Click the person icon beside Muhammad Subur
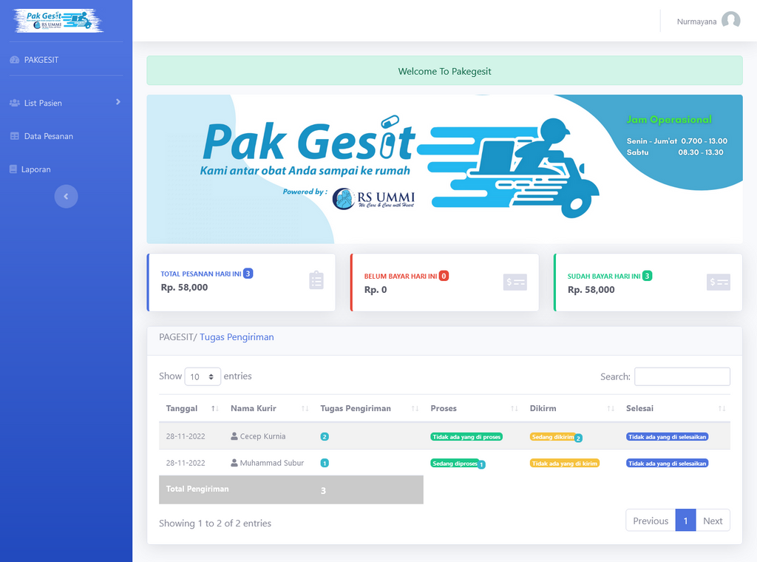Image resolution: width=757 pixels, height=562 pixels. [x=234, y=462]
